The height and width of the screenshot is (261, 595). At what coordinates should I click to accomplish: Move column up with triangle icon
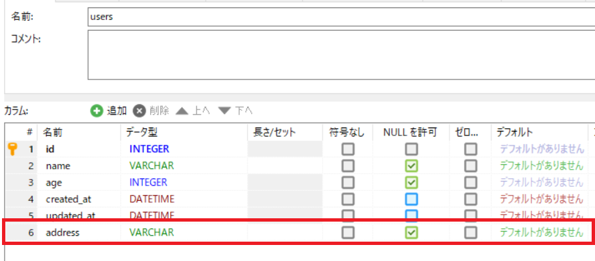tap(182, 111)
